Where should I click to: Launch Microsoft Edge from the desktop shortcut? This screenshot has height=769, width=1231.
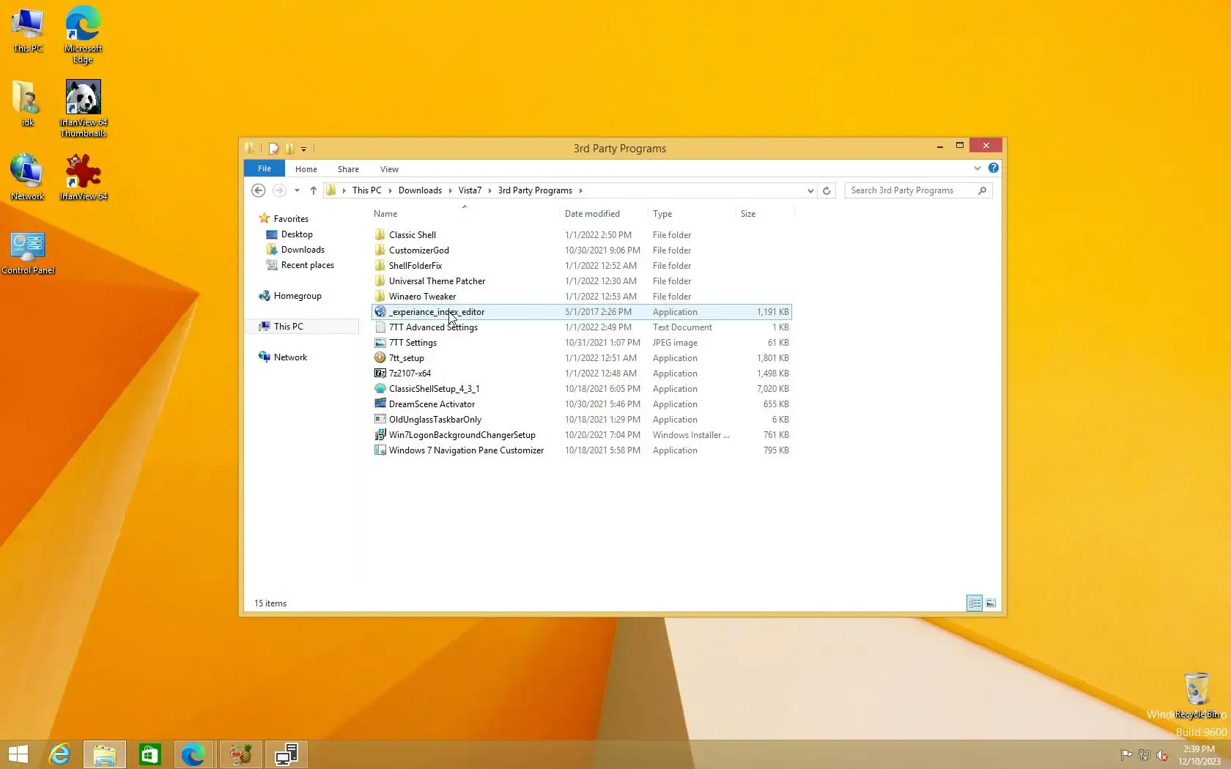(x=83, y=34)
